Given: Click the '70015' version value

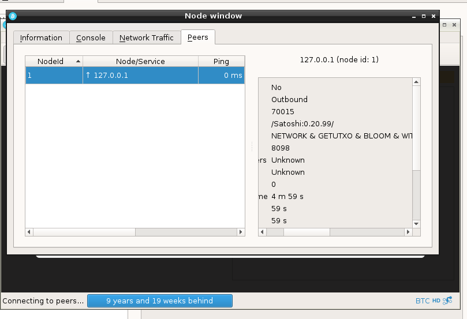Looking at the screenshot, I should coord(283,111).
